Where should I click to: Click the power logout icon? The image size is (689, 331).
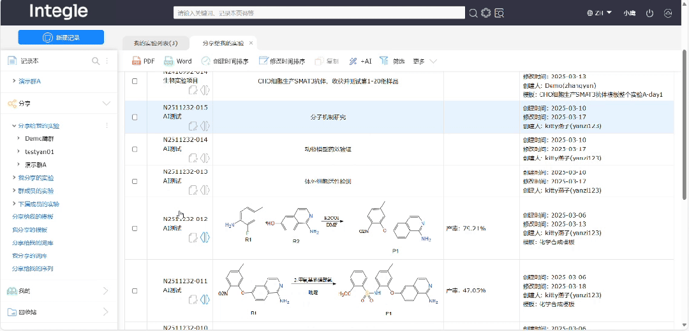649,13
